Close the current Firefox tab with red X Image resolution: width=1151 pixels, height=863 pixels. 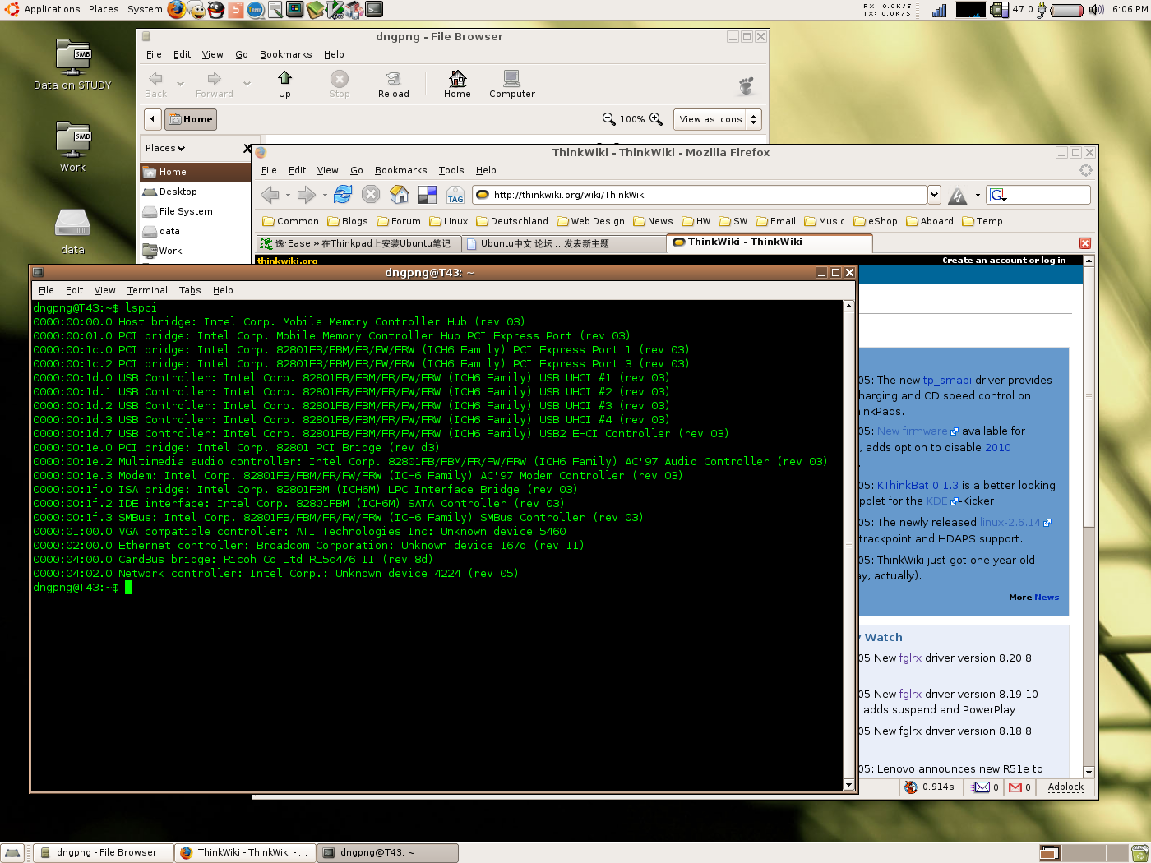1085,243
